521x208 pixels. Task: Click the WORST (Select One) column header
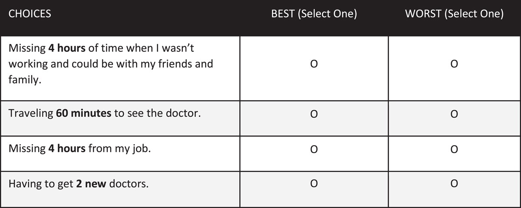pos(454,14)
